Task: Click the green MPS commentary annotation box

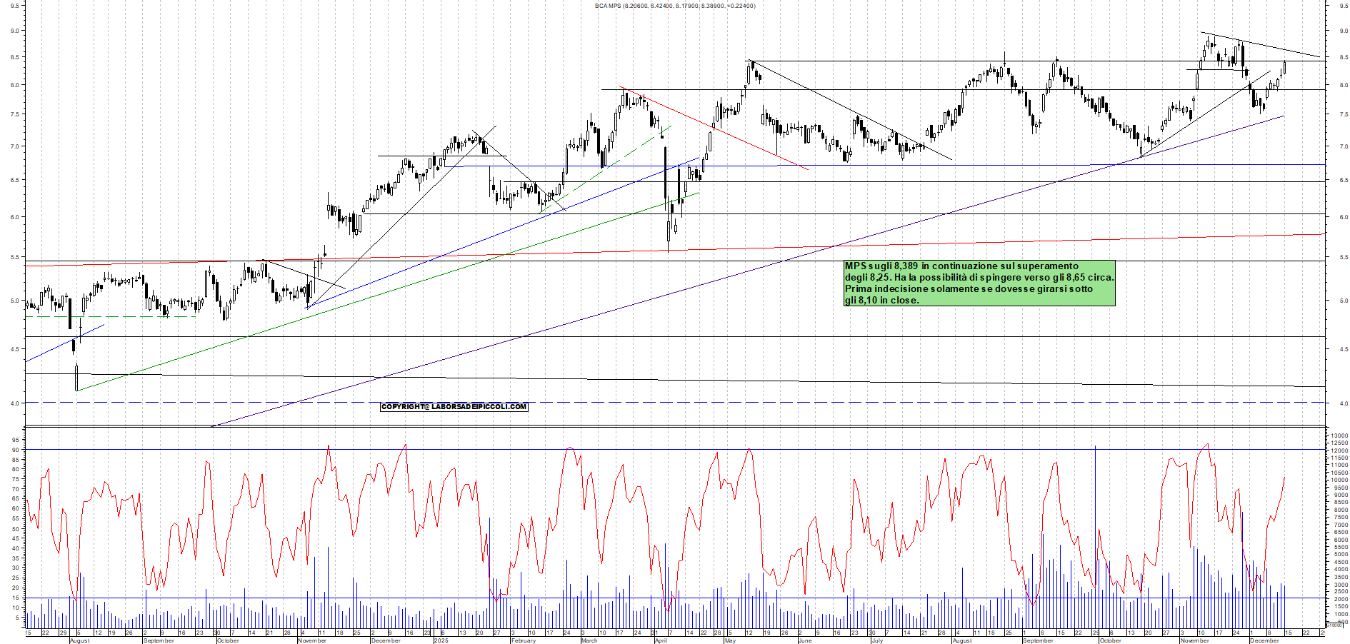Action: (979, 283)
